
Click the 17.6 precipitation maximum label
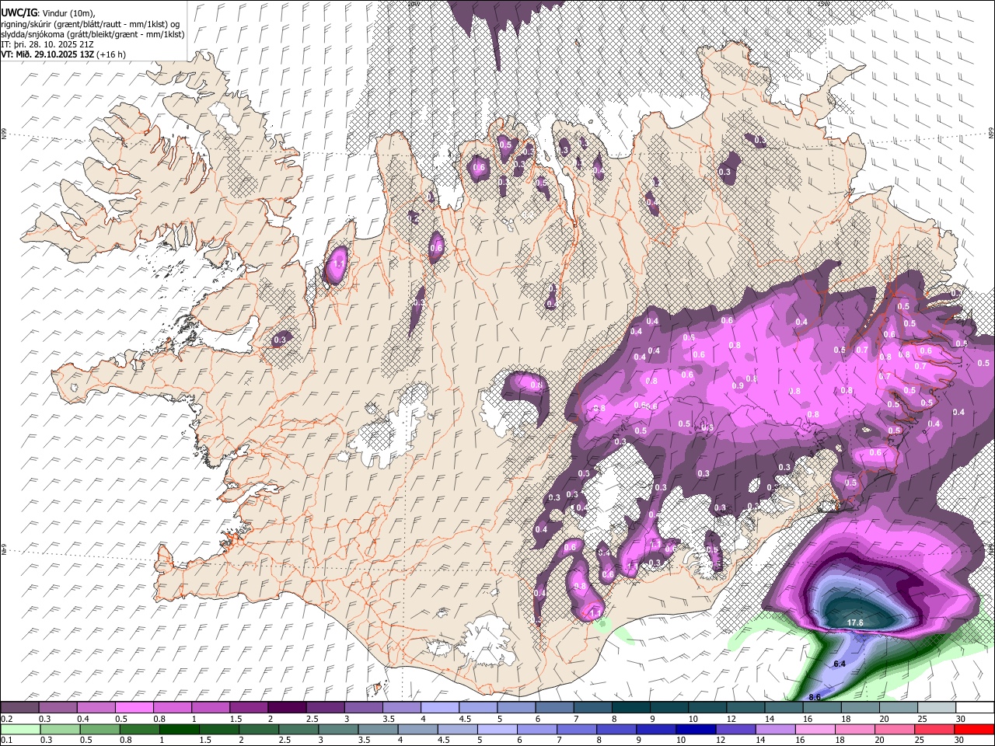click(855, 622)
